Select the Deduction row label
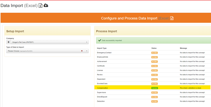Viewport: 211px width, 107px height. 101,101
